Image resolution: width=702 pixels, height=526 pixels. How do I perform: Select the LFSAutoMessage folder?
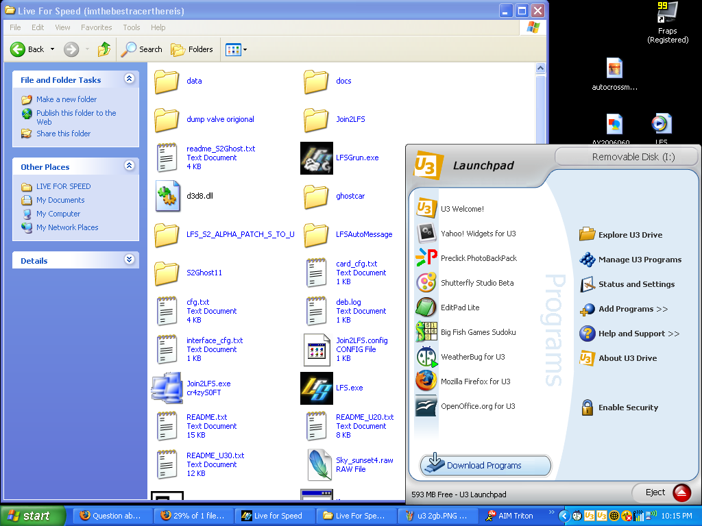pyautogui.click(x=348, y=234)
